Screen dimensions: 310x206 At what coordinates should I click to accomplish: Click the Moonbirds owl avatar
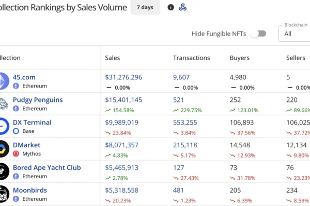click(3, 194)
